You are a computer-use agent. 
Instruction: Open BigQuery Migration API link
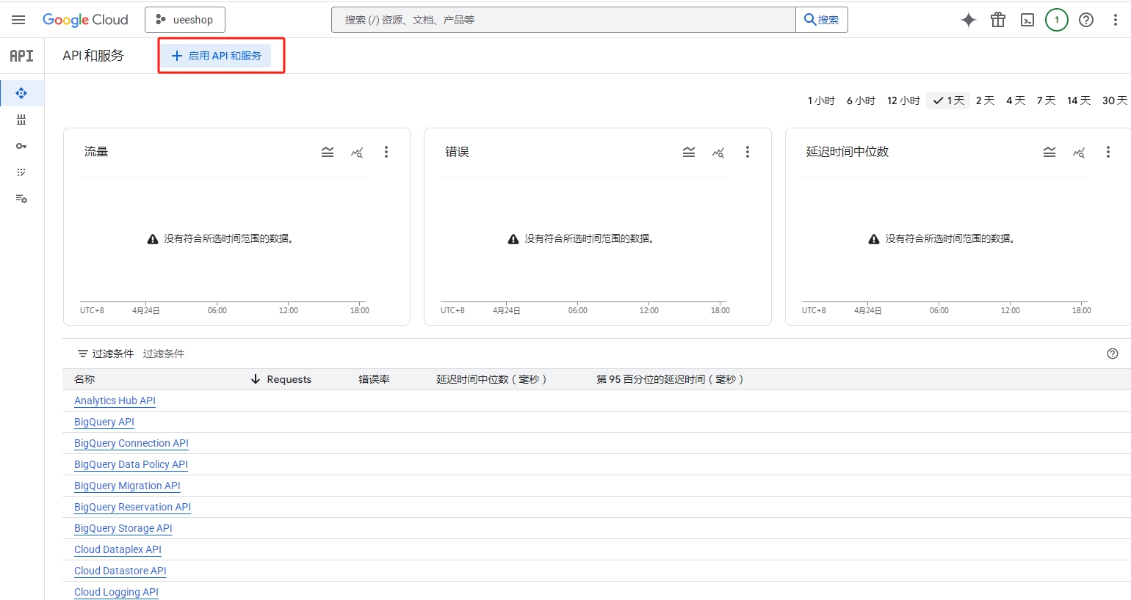pos(127,486)
